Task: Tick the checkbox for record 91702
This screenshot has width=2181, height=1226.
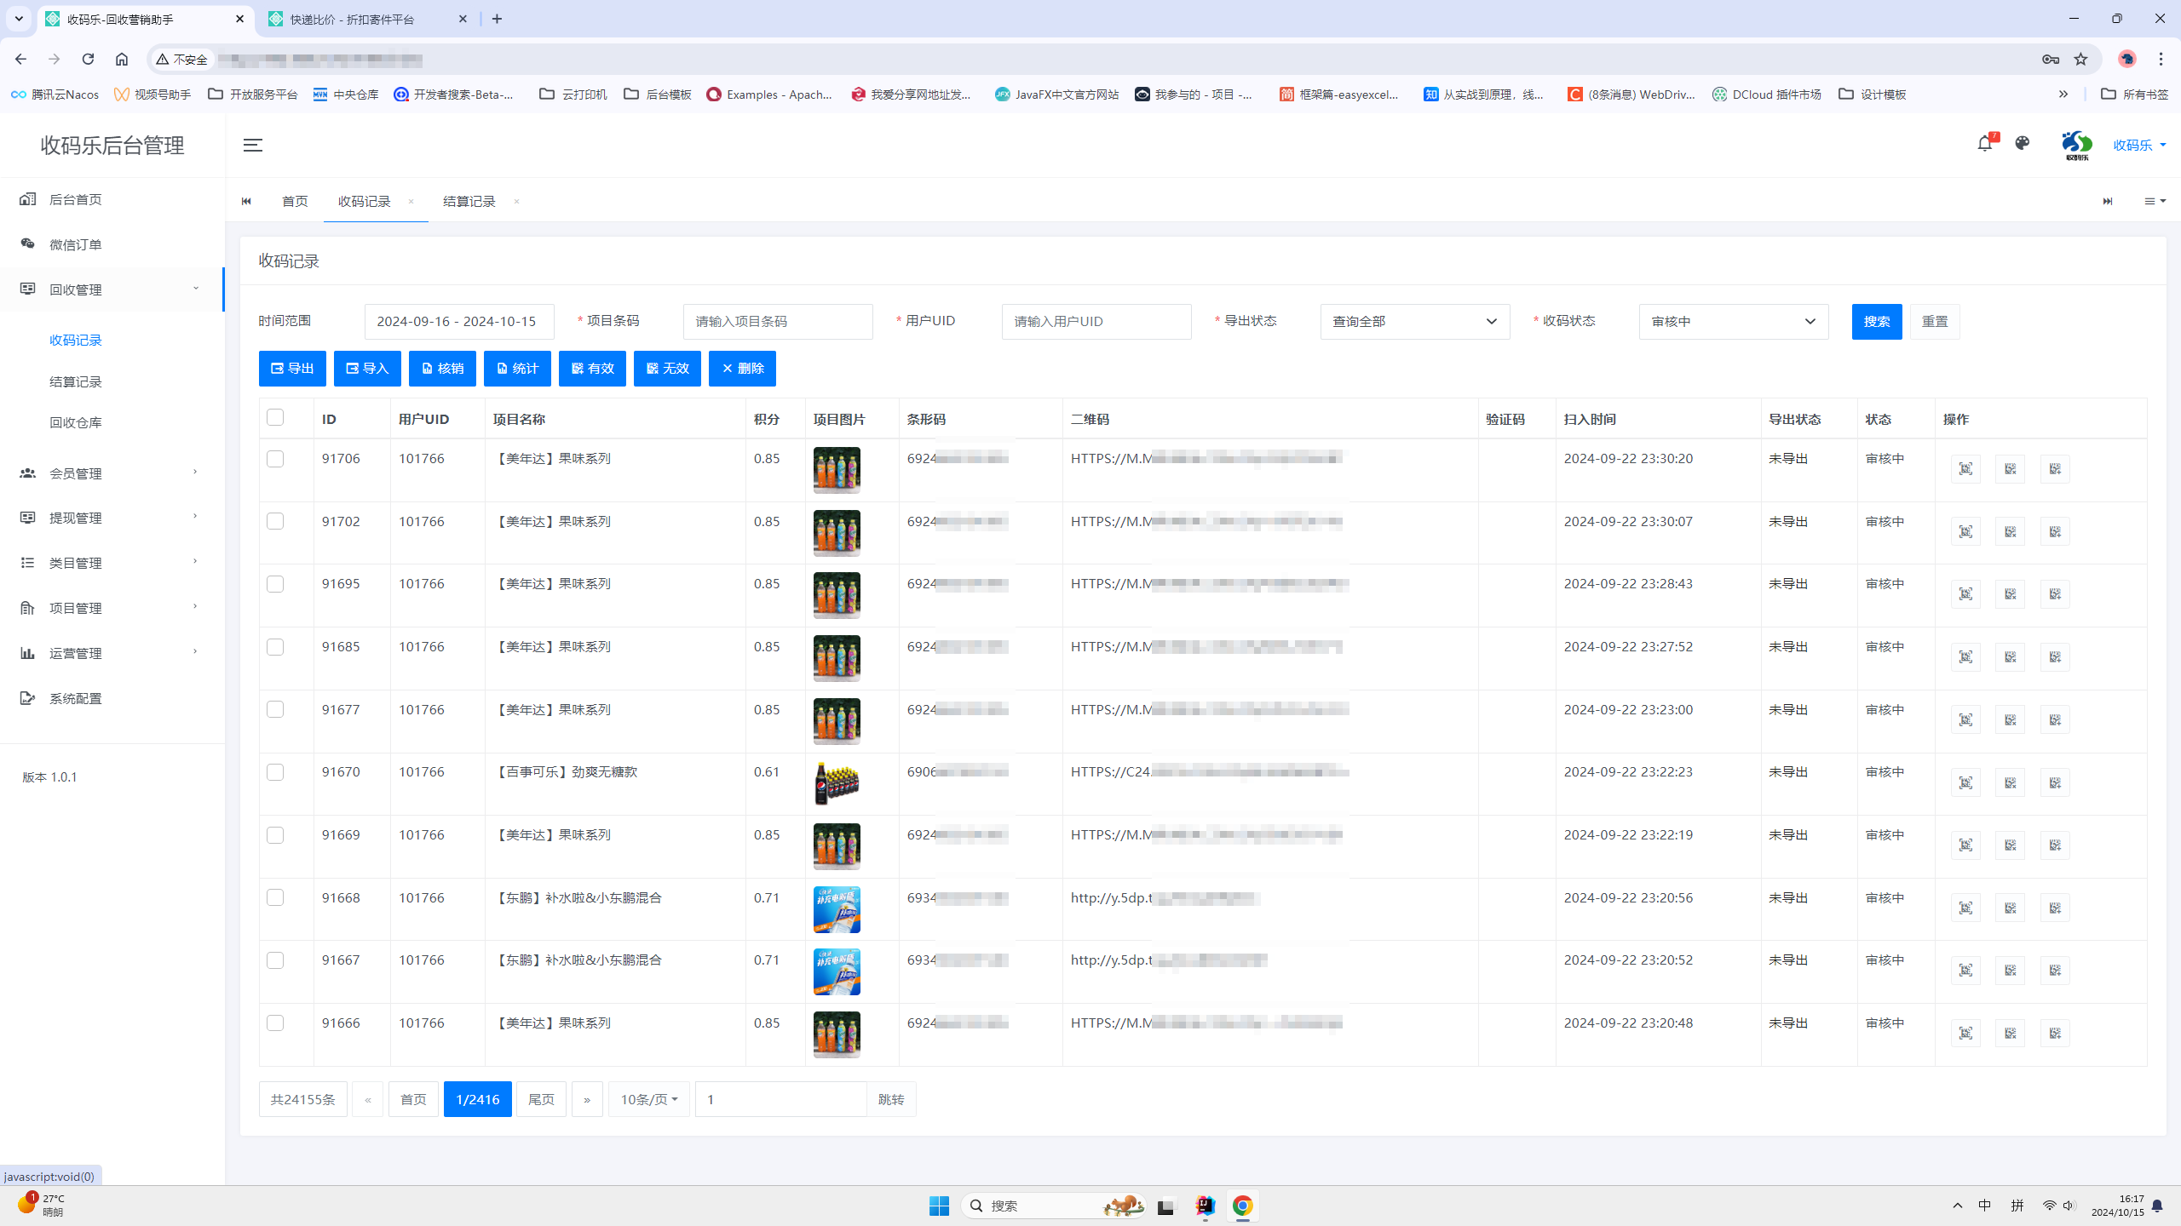Action: (275, 521)
